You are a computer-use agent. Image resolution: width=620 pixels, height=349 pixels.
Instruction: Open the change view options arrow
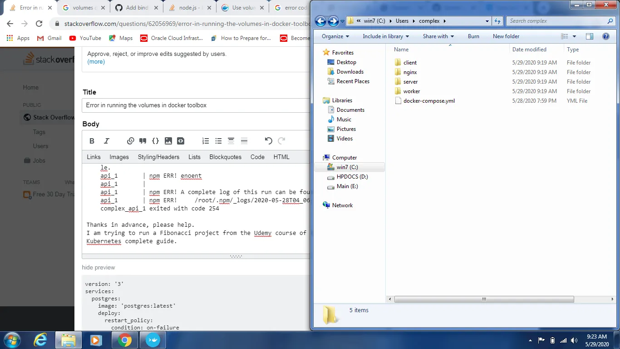[574, 36]
